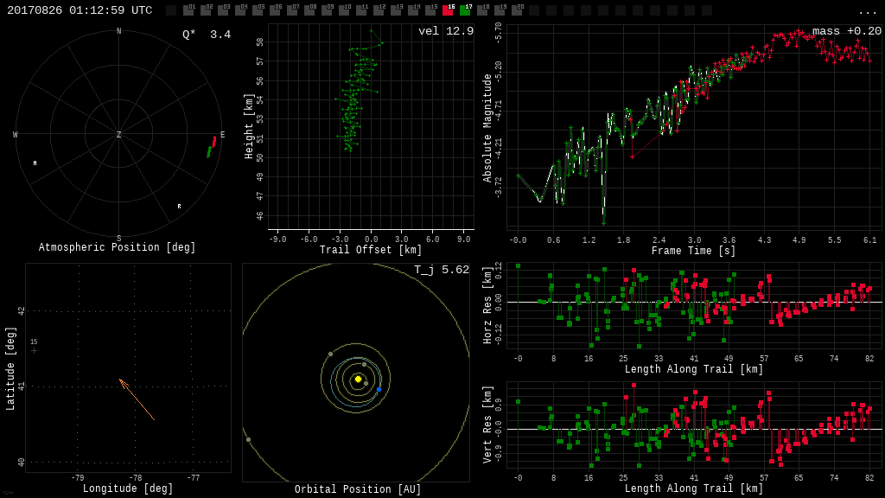Viewport: 885px width, 498px height.
Task: Click the station 12 indicator square
Action: [379, 10]
